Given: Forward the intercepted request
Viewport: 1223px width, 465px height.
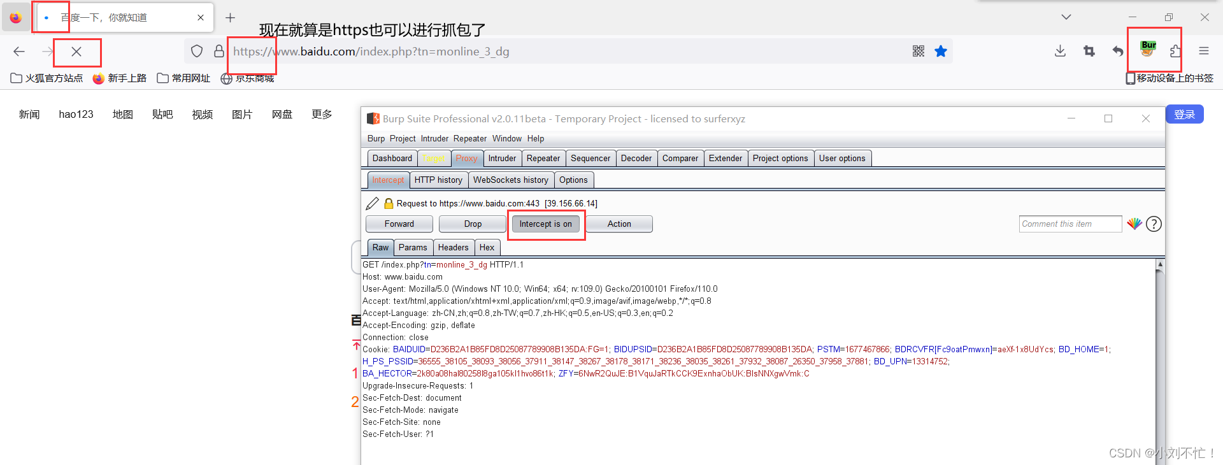Looking at the screenshot, I should (x=399, y=224).
